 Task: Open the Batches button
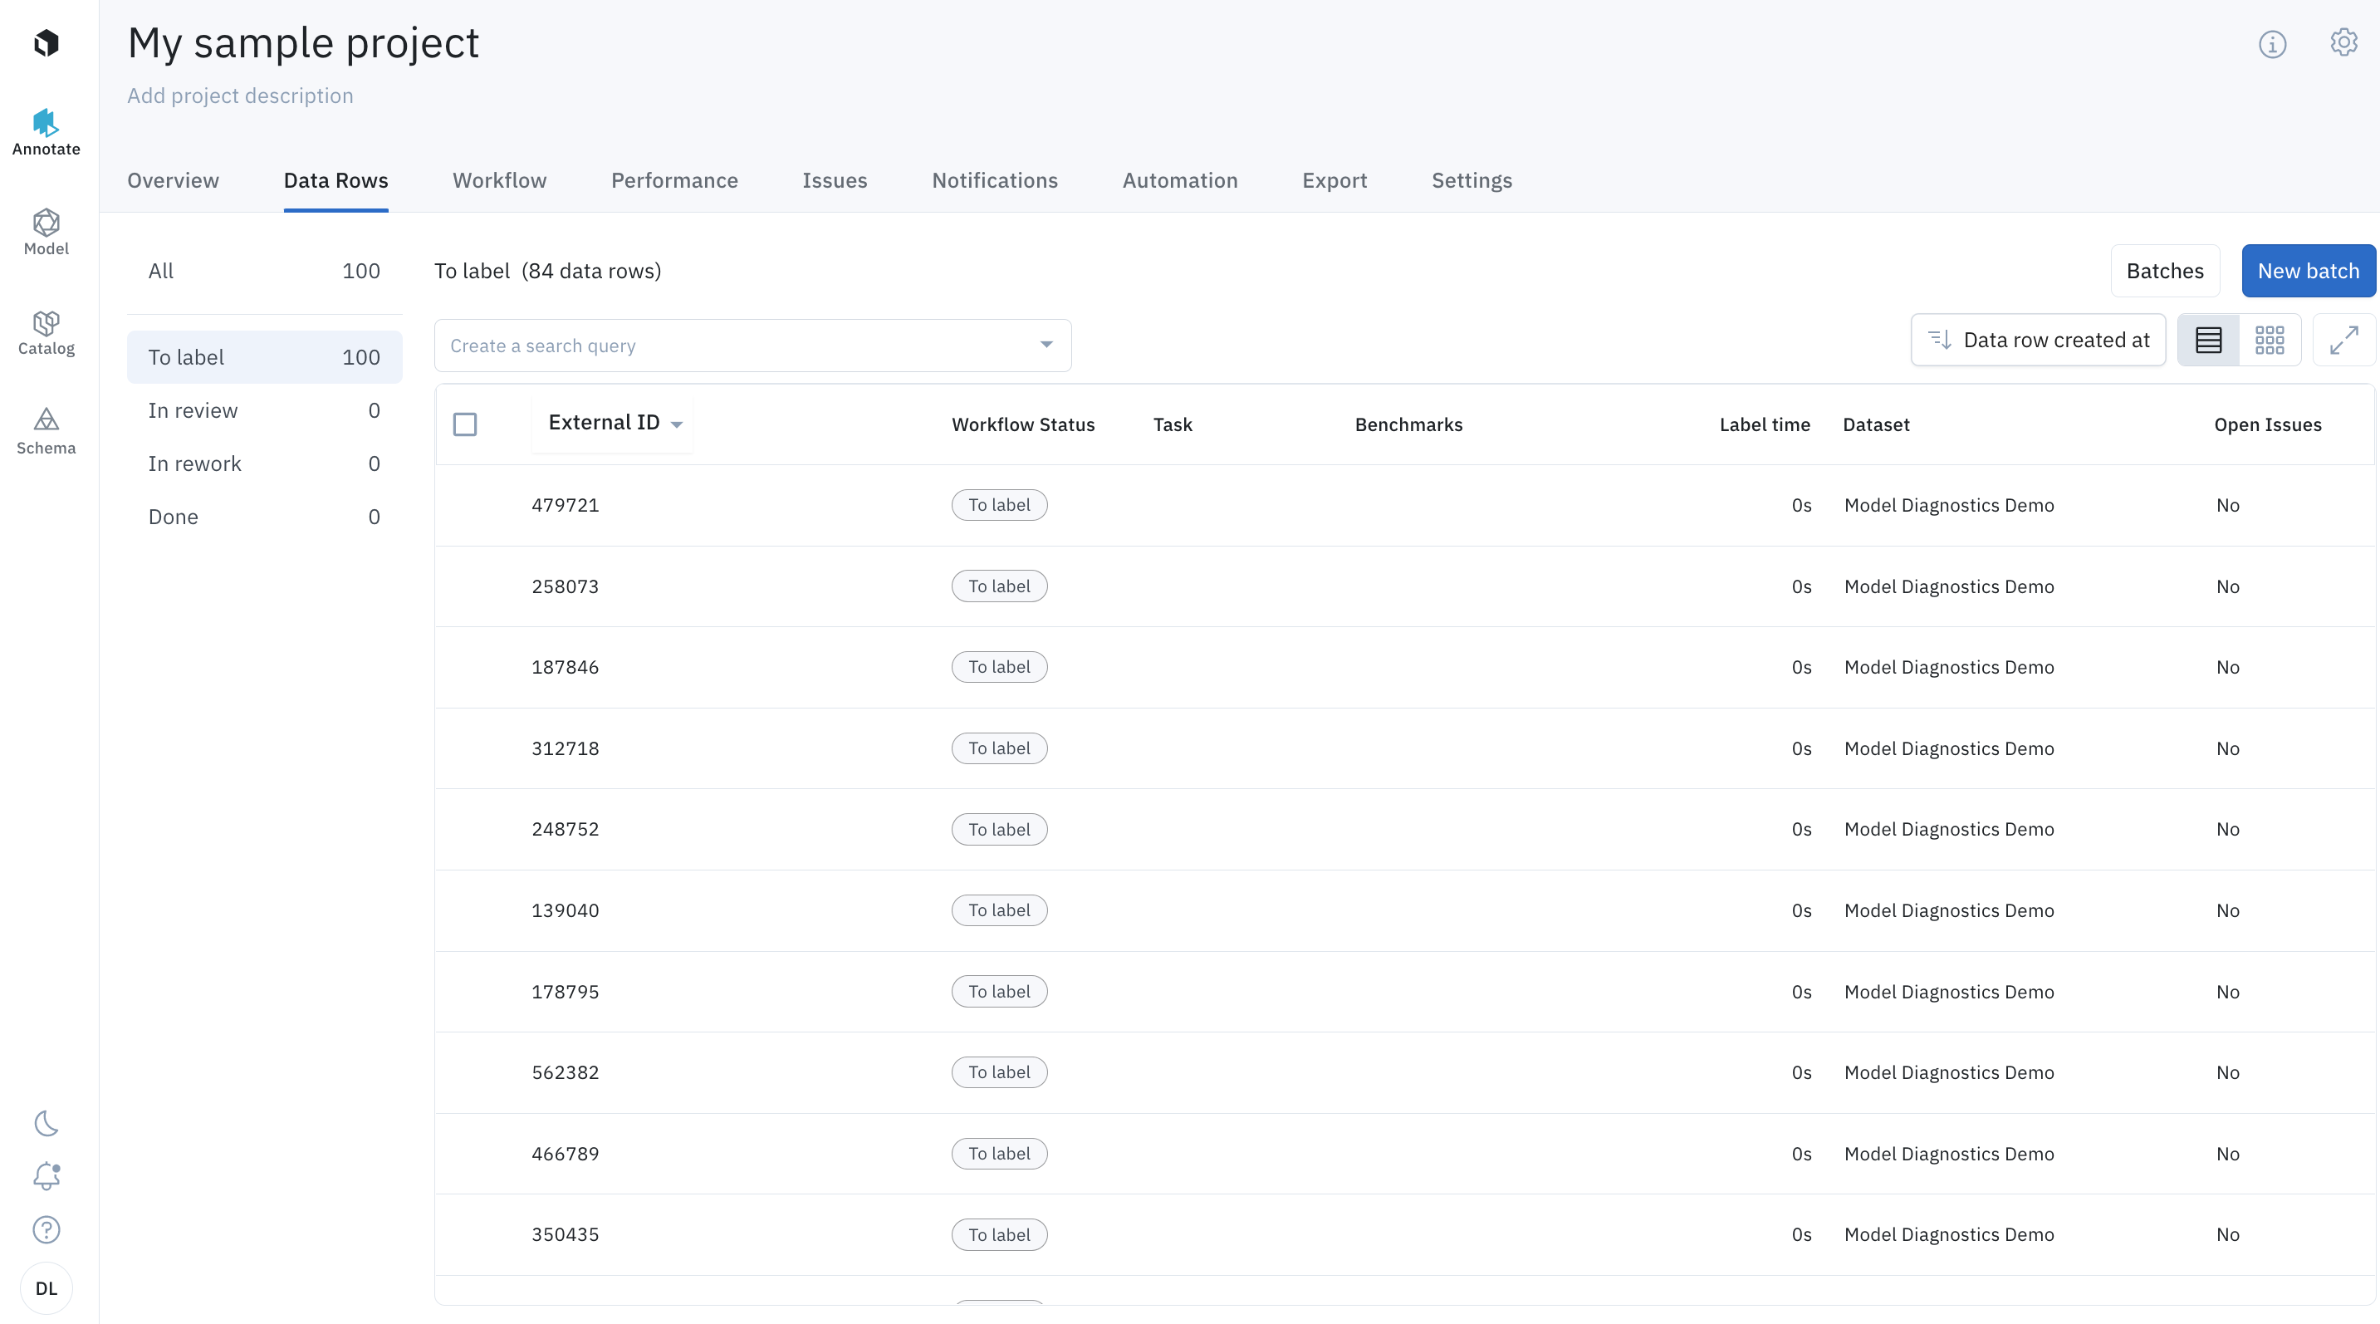pos(2165,271)
